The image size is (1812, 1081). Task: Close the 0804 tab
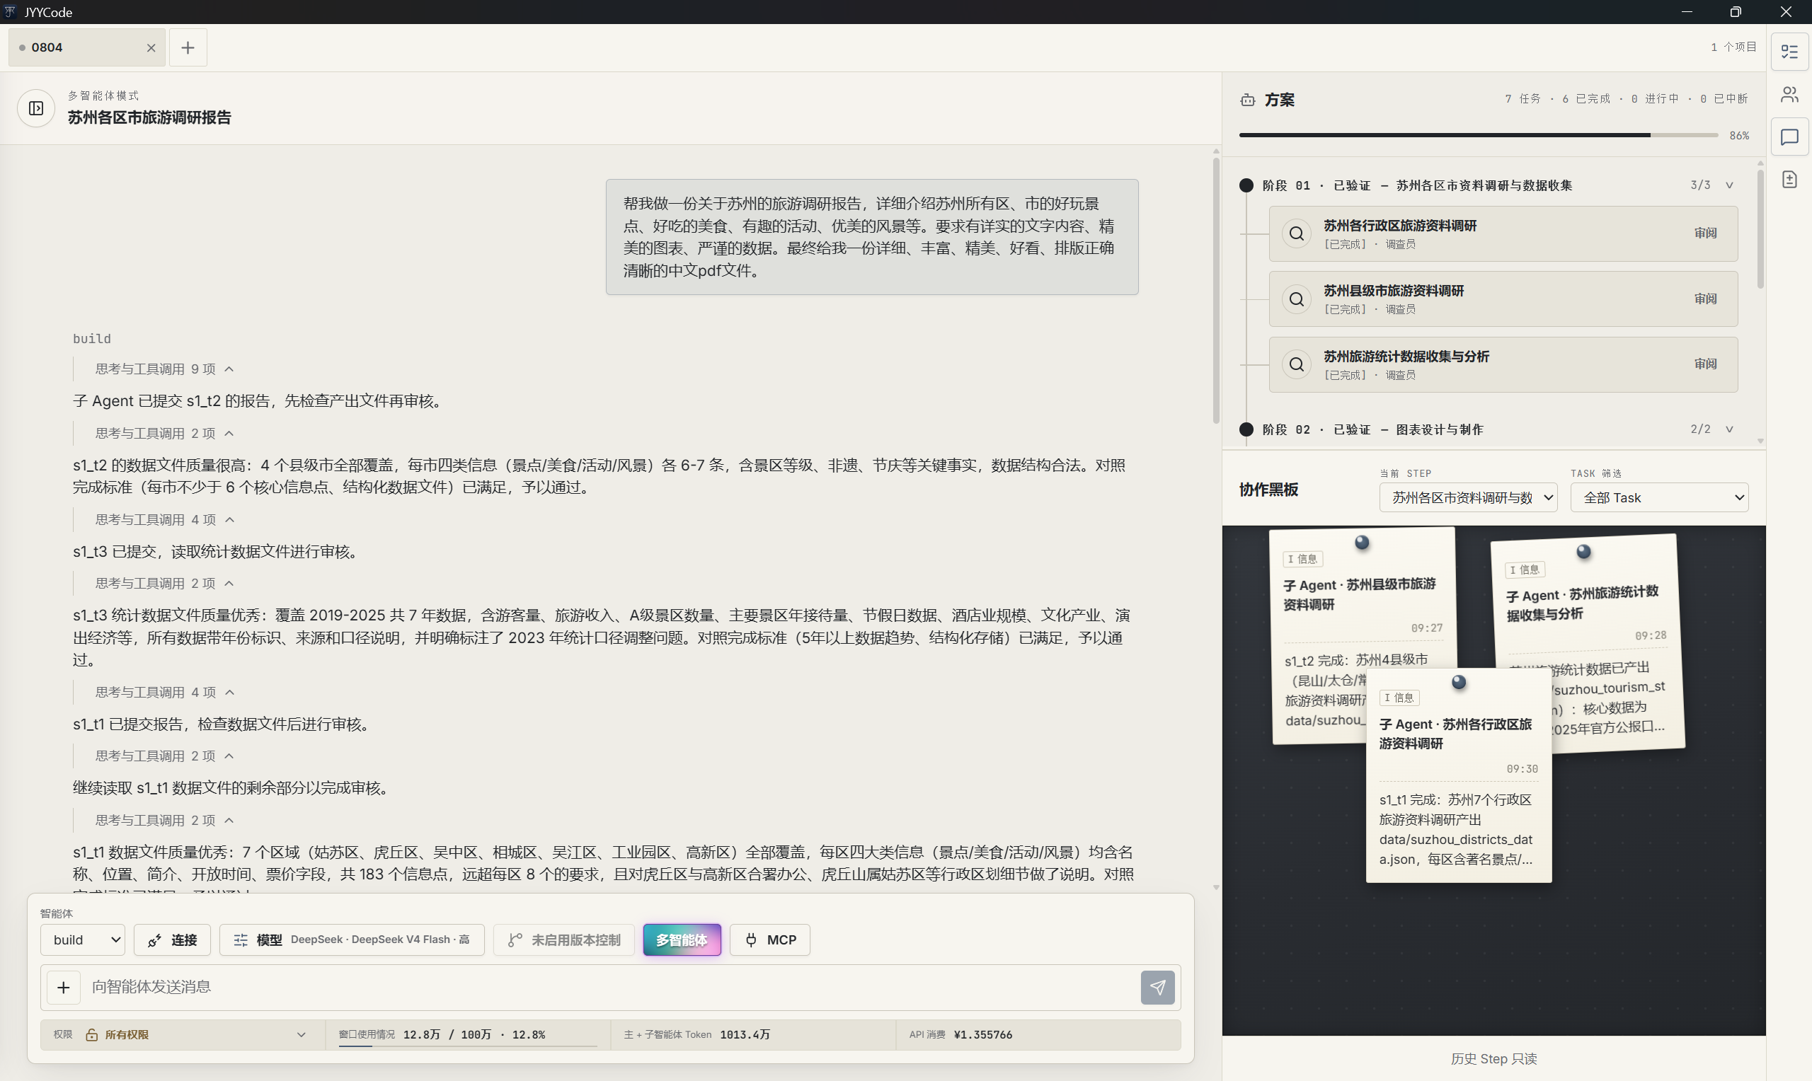tap(151, 47)
